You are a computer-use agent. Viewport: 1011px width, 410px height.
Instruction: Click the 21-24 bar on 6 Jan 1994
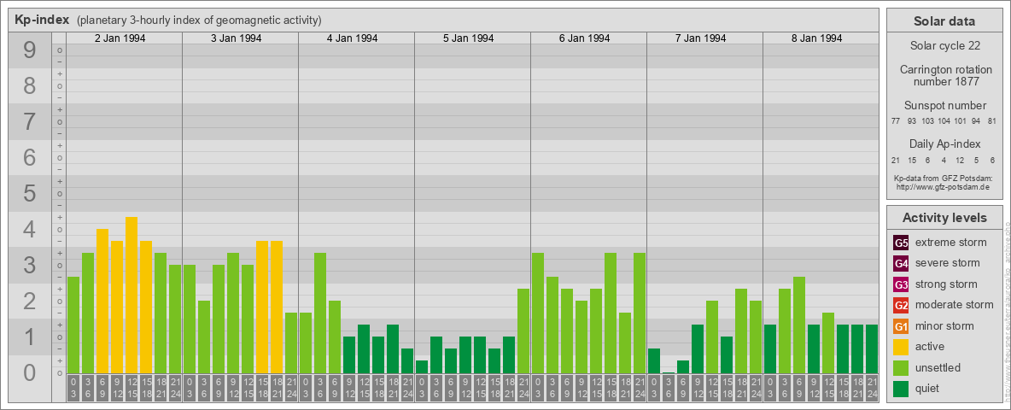click(x=639, y=313)
